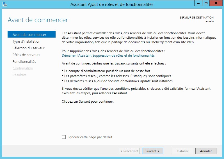Open the "Sélection du serveur" step
Screen dimensions: 224x159
[29, 48]
